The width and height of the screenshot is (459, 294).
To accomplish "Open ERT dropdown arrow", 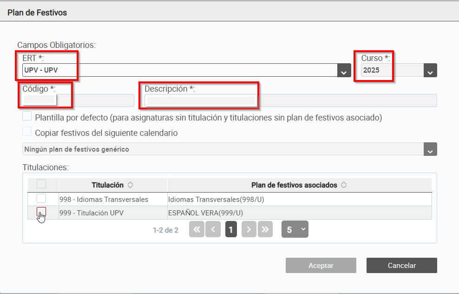I will (x=344, y=70).
